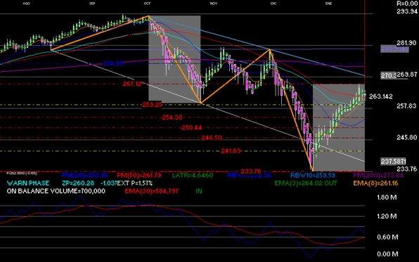
Task: Click the current price label 263.142
Action: 381,96
